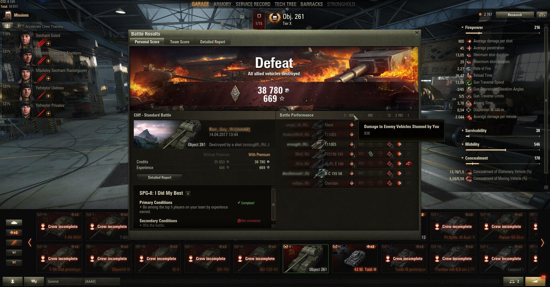Click the SPG-8 mission arrow icon
Screen dimensions: 550x287
tap(188, 193)
